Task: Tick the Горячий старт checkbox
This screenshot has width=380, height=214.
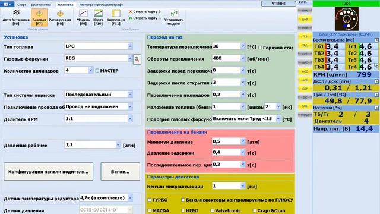Action: (260, 48)
